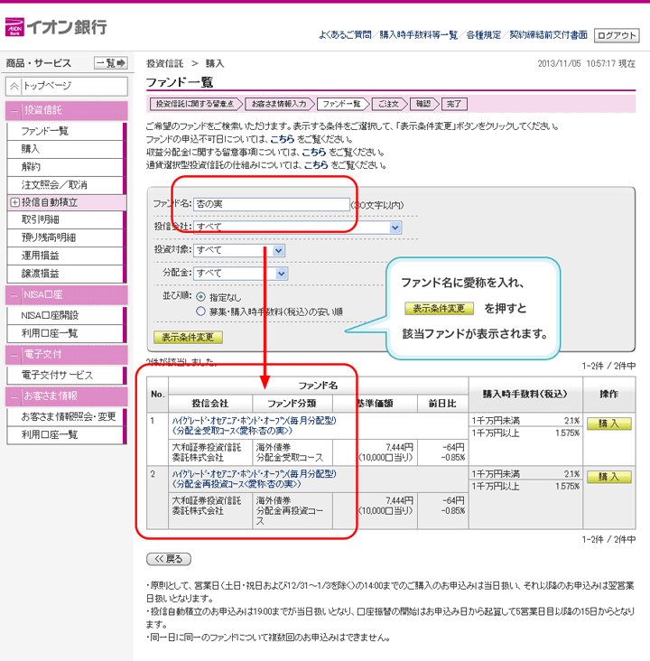The width and height of the screenshot is (650, 661).
Task: Open 電子交付サービス in sidebar
Action: click(65, 375)
